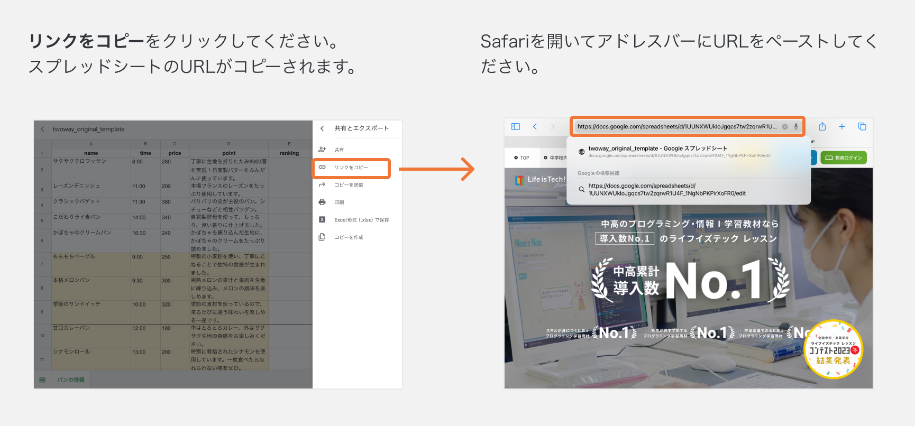Viewport: 915px width, 426px height.
Task: Go forward with Safari's forward arrow
Action: (x=553, y=126)
